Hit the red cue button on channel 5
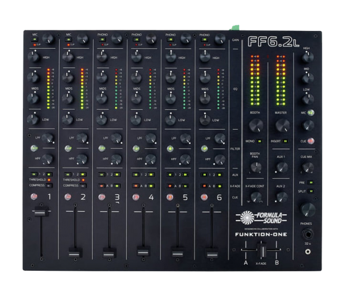This screenshot has width=345, height=296. pyautogui.click(x=170, y=197)
